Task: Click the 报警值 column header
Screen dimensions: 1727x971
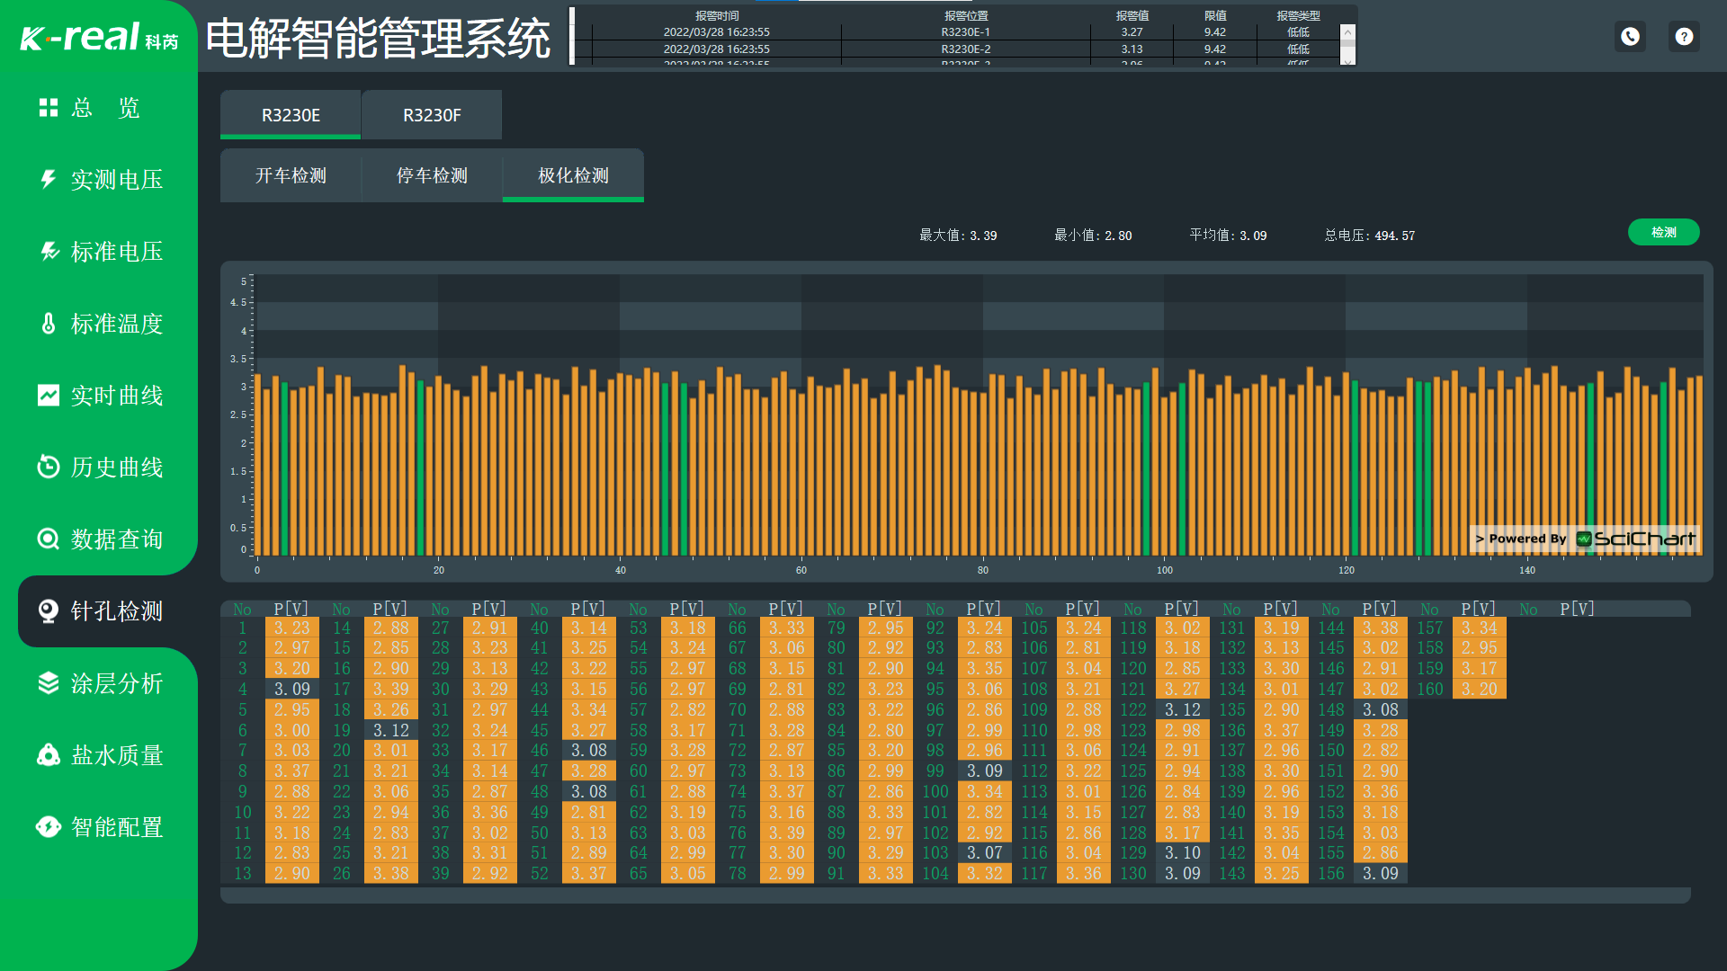Action: [1132, 16]
